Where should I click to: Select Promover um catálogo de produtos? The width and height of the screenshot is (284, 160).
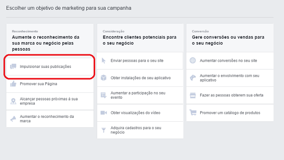[230, 113]
